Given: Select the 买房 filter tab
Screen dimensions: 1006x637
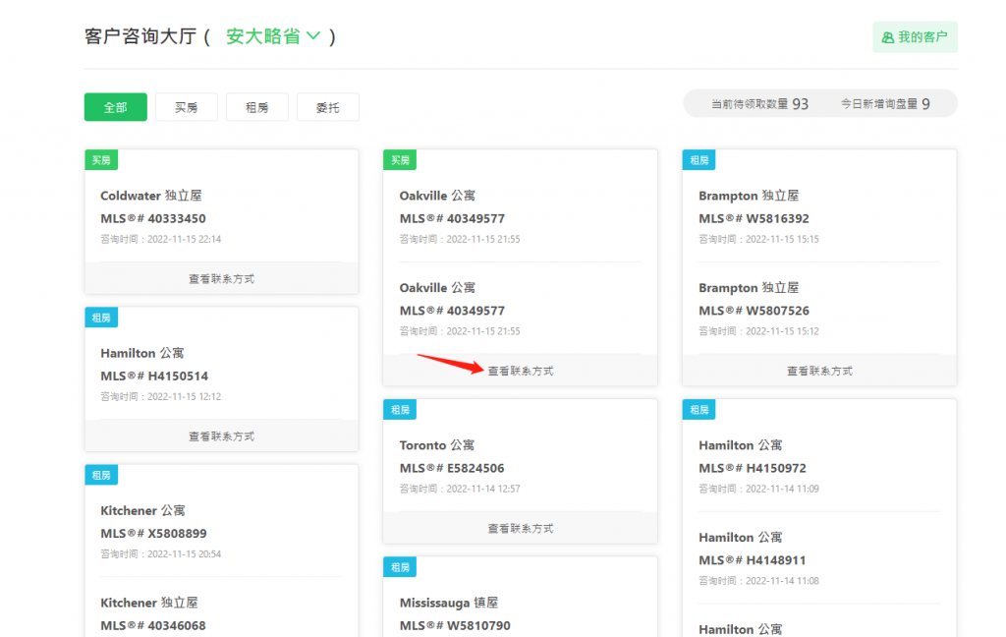Looking at the screenshot, I should [186, 107].
